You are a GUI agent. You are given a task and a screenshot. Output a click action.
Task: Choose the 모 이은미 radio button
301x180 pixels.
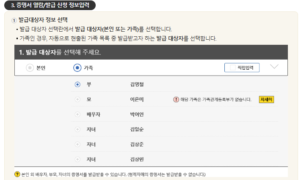(77, 99)
